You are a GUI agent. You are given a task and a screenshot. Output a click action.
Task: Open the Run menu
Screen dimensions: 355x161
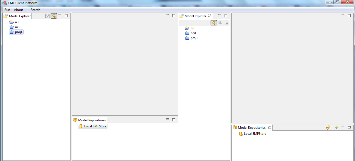click(7, 10)
